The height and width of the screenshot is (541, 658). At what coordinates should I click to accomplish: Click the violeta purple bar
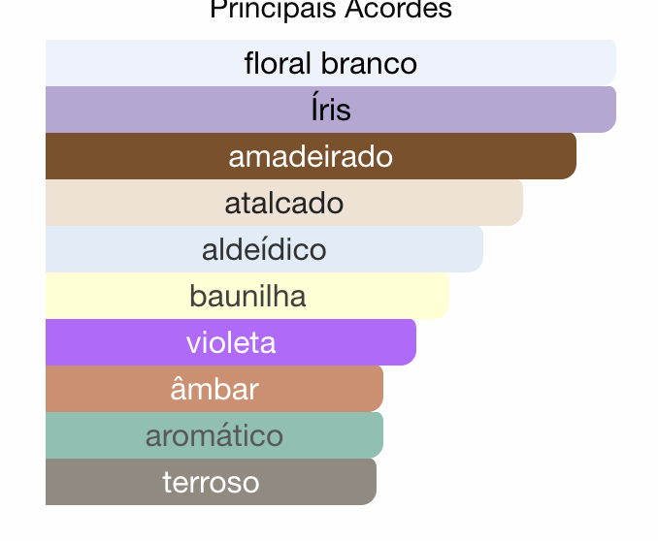point(231,342)
